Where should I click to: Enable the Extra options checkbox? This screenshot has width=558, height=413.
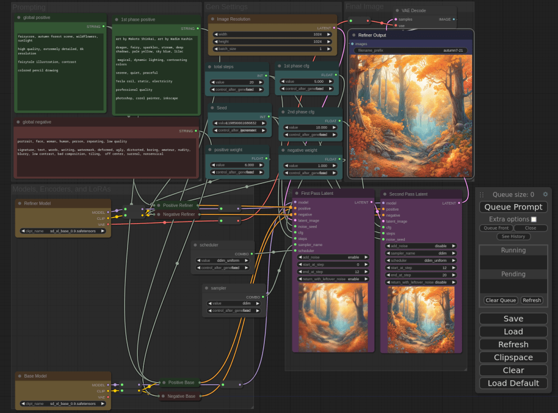click(x=533, y=219)
